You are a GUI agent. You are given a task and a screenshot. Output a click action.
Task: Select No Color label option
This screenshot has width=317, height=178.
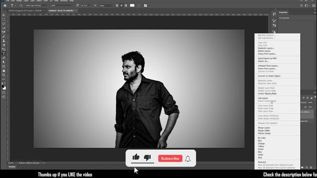click(x=262, y=138)
